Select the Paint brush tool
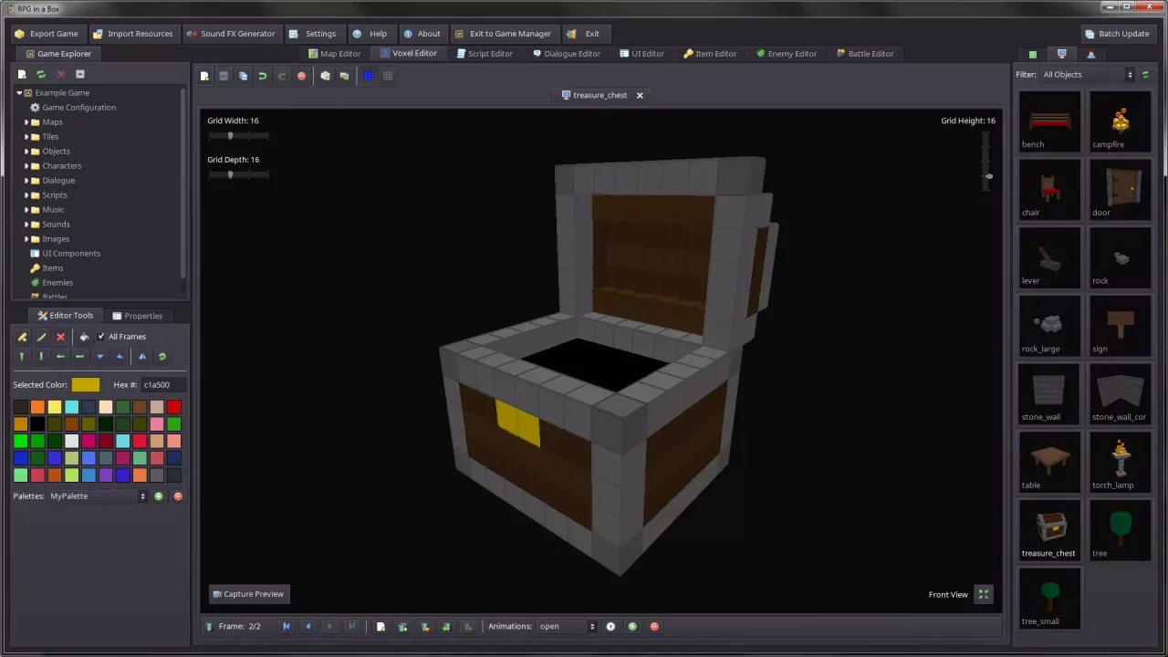Viewport: 1168px width, 657px height. coord(41,337)
